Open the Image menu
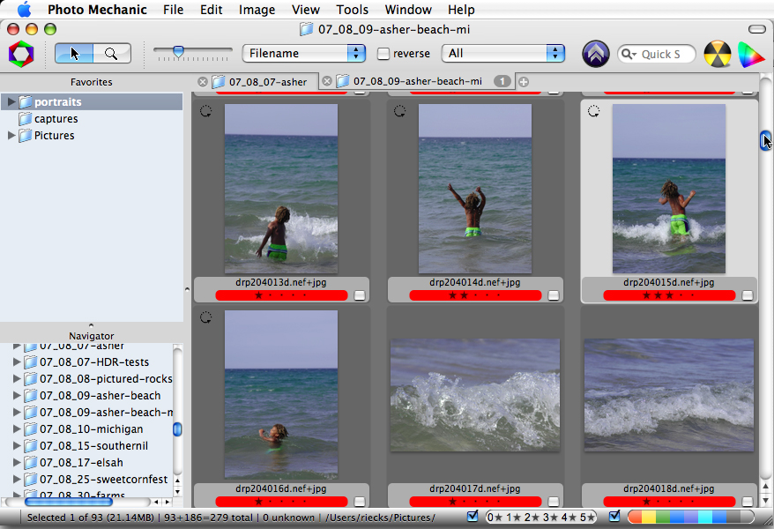774x529 pixels. 257,10
